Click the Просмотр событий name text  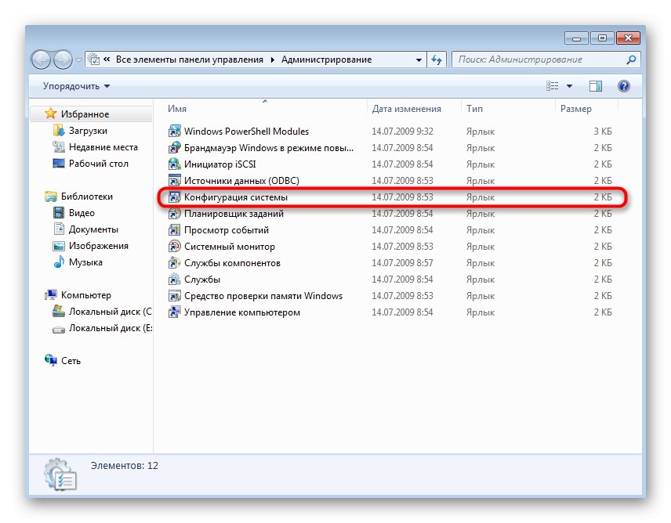227,230
